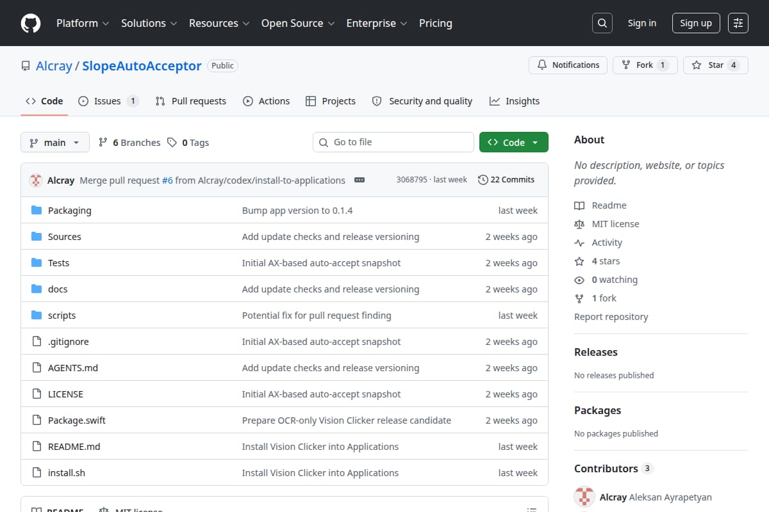This screenshot has height=512, width=769.
Task: Click the Packaging folder icon
Action: tap(37, 211)
